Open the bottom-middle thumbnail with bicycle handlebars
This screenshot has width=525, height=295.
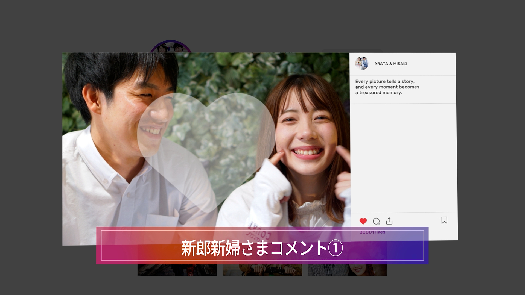(263, 270)
